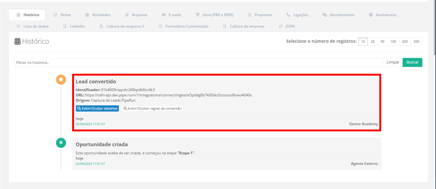This screenshot has height=189, width=436.
Task: Open the Notas tab
Action: (x=62, y=15)
